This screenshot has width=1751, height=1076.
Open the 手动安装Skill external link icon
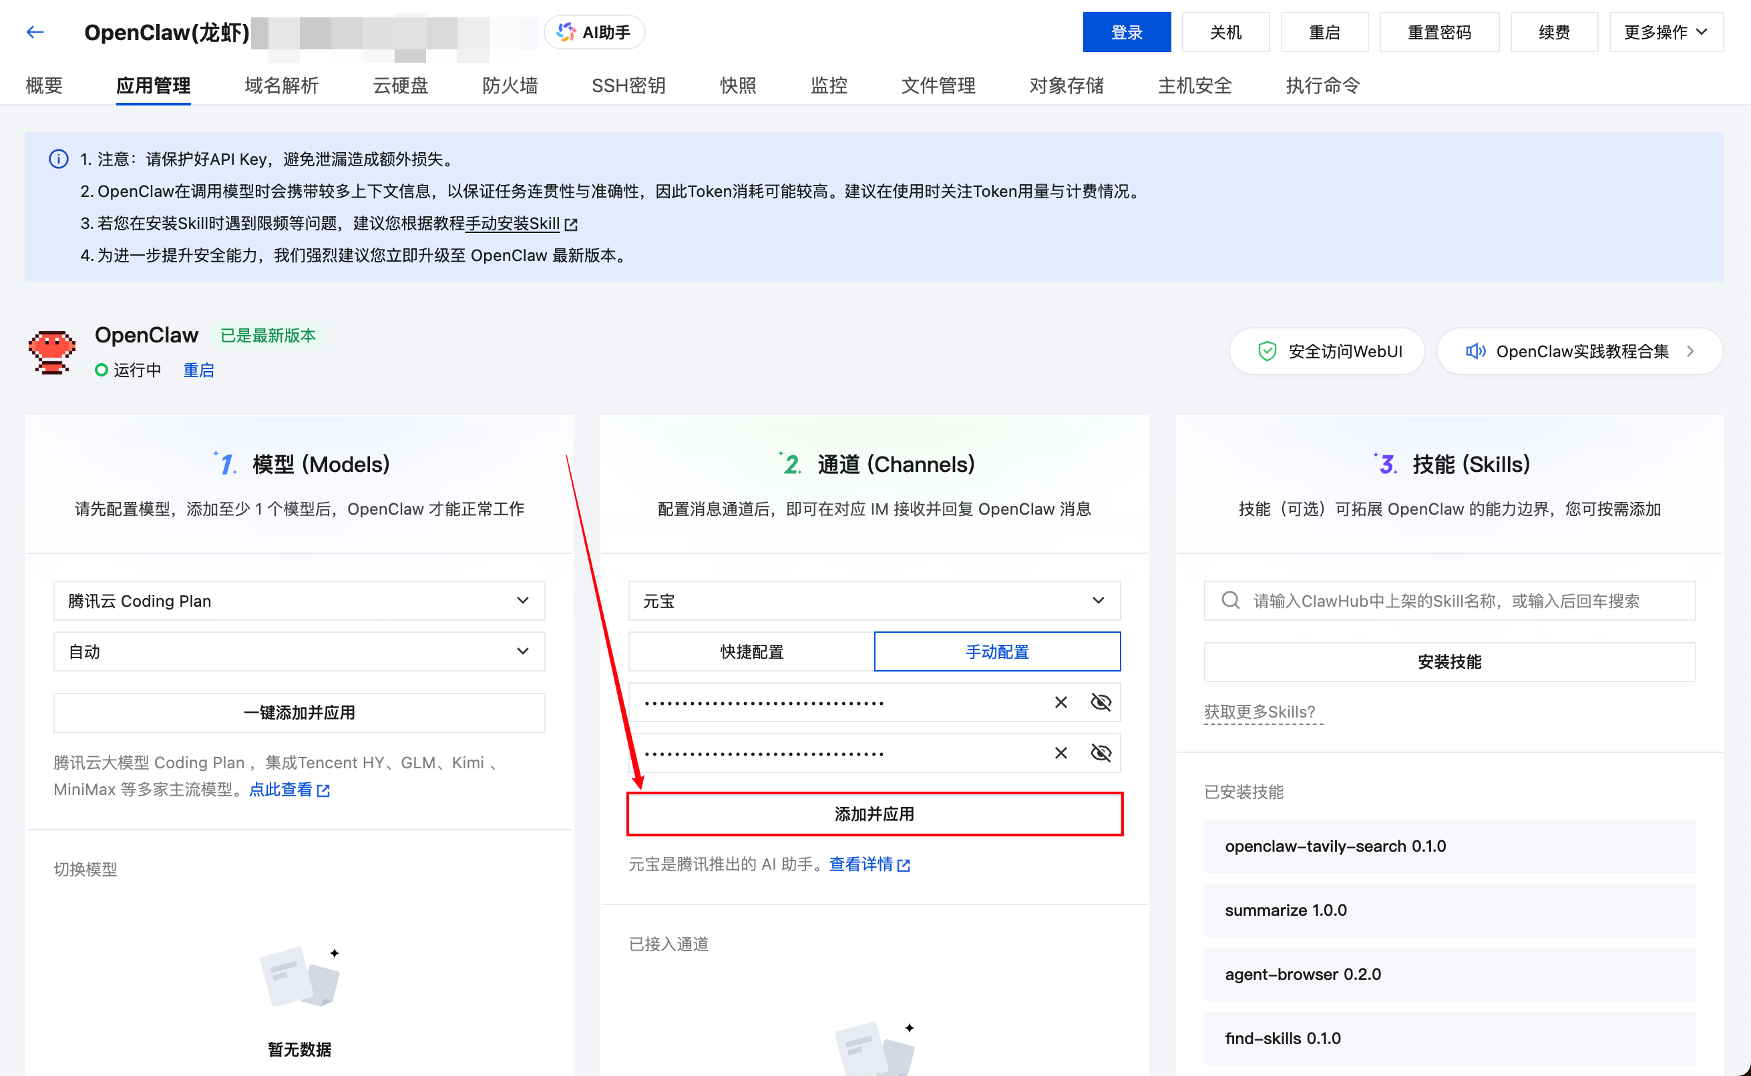[571, 224]
